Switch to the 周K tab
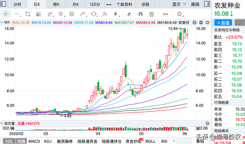245x144 pixels. pyautogui.click(x=56, y=4)
